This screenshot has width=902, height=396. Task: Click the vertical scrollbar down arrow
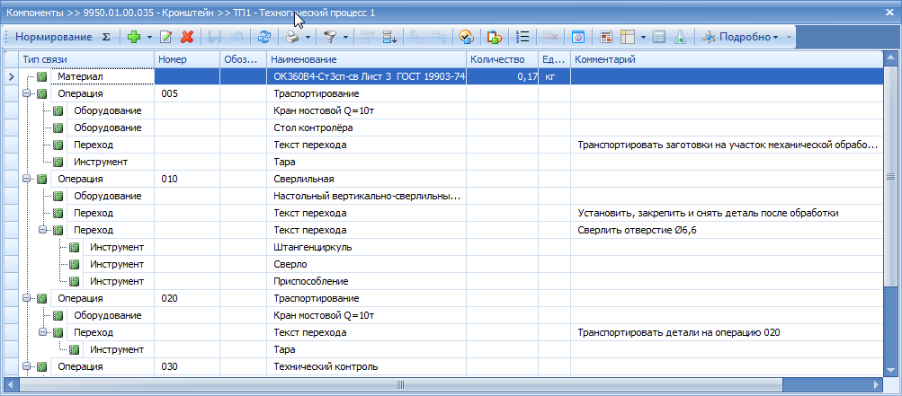coord(889,370)
